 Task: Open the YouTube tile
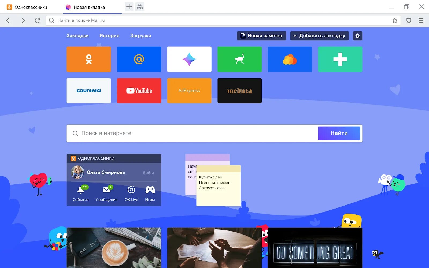coord(139,91)
